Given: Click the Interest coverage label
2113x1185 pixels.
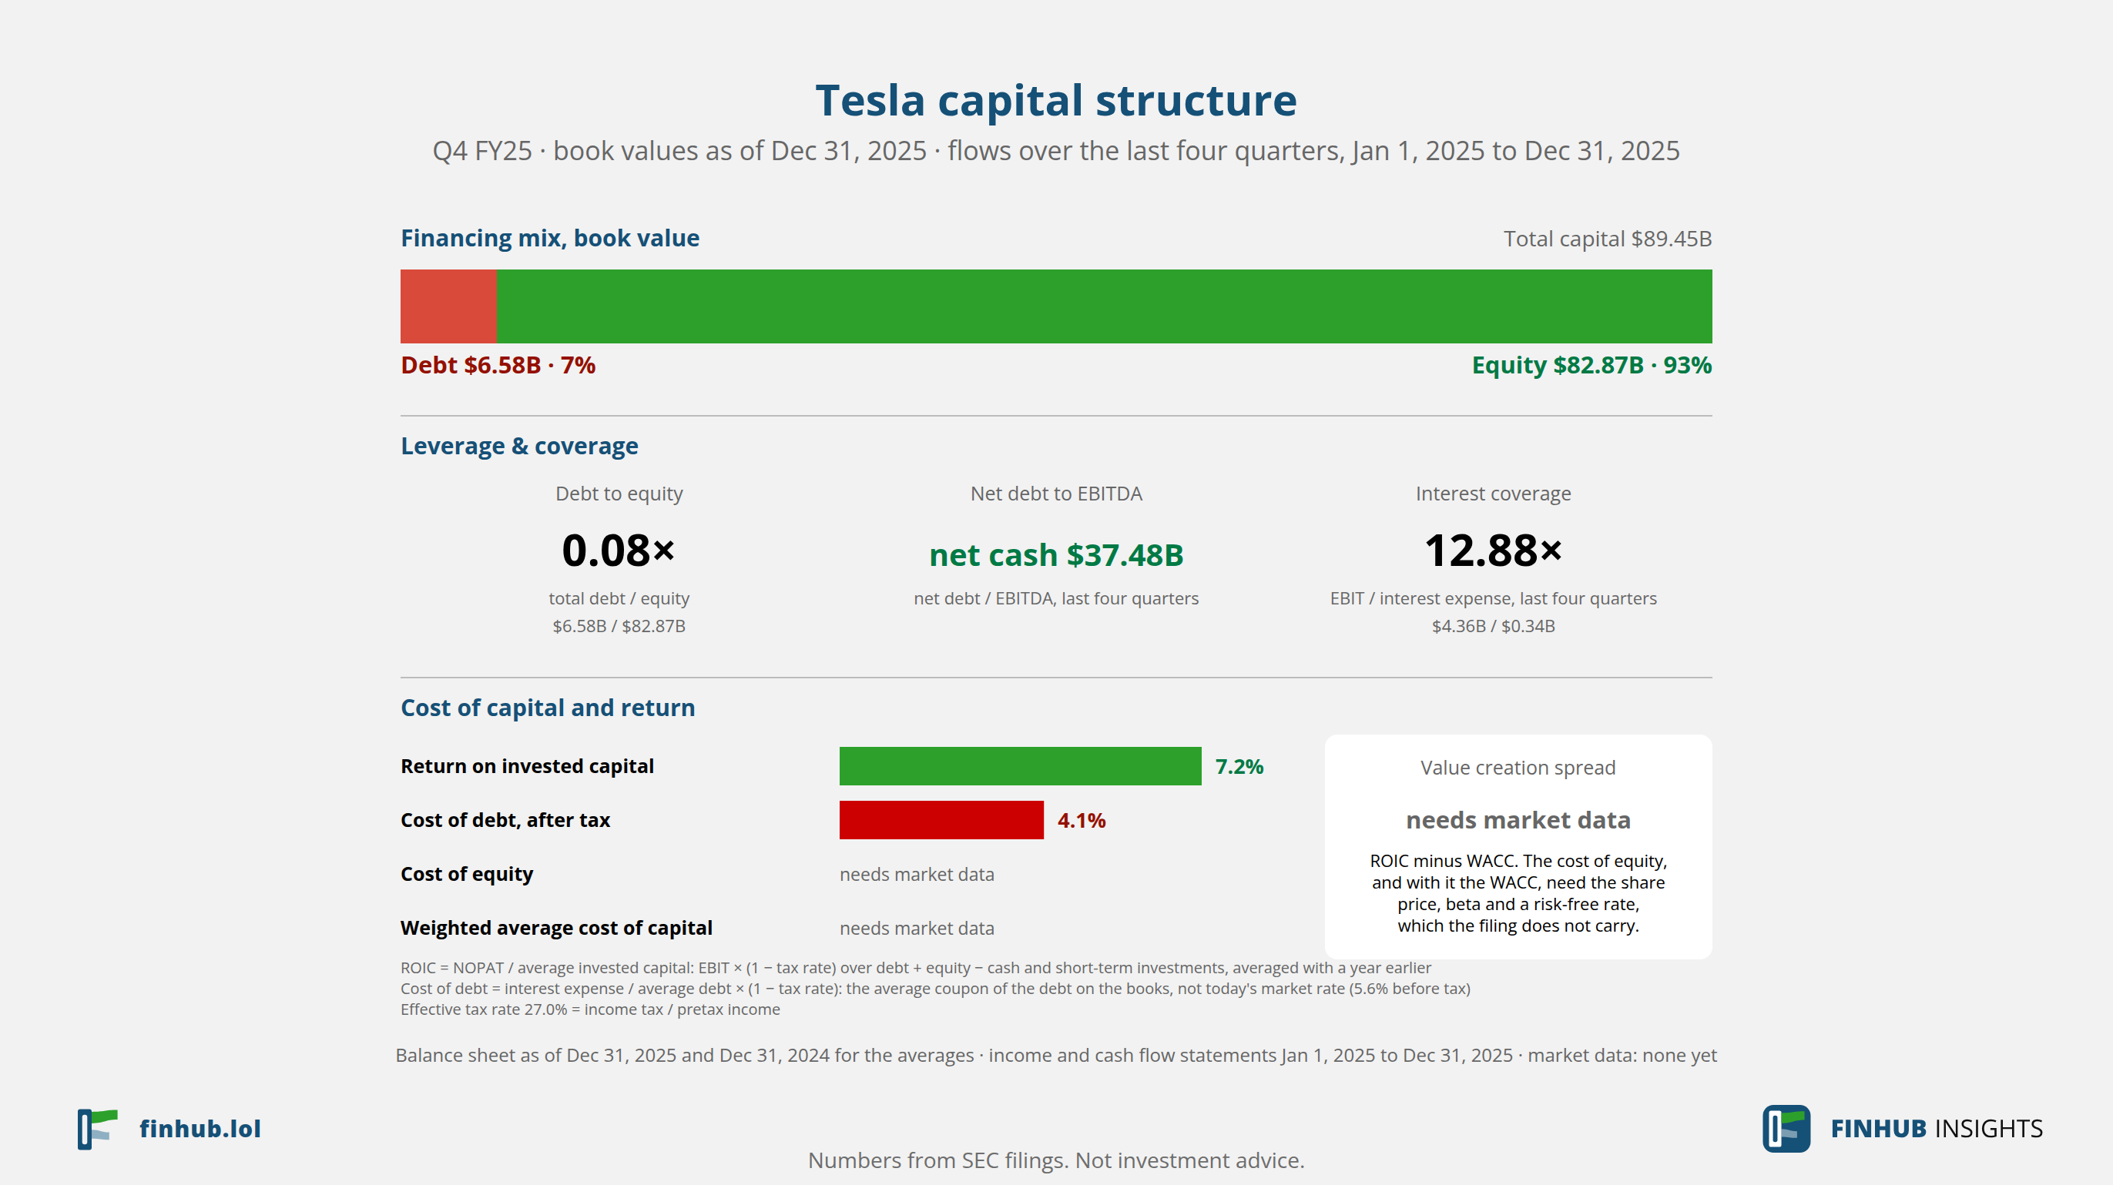Looking at the screenshot, I should [x=1494, y=494].
